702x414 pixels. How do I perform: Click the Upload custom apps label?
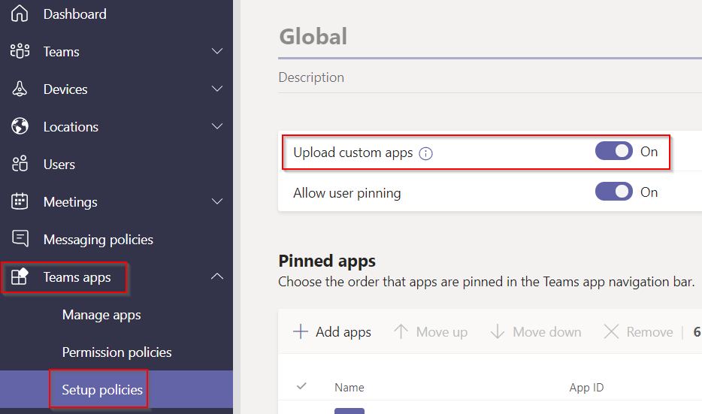(353, 153)
